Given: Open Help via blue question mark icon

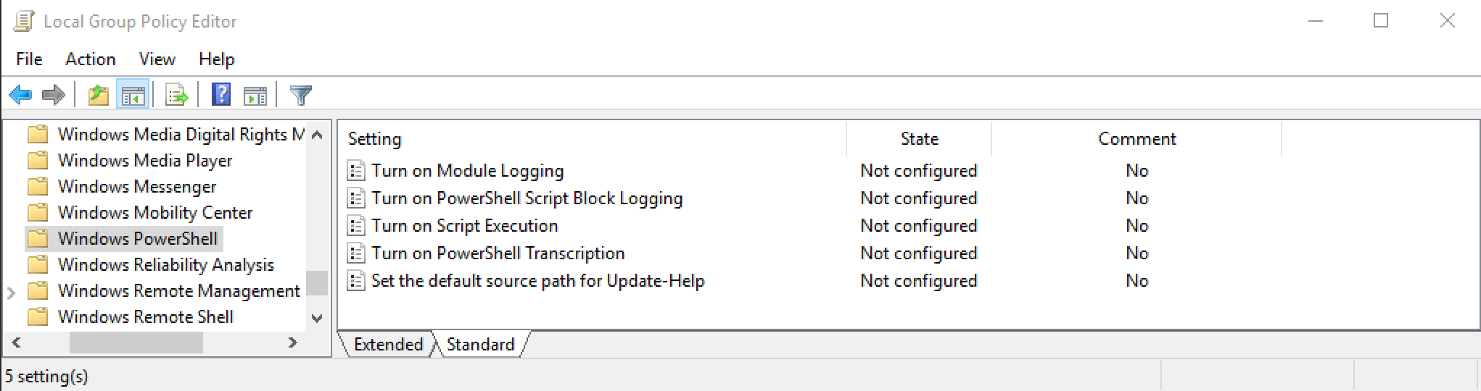Looking at the screenshot, I should tap(221, 95).
